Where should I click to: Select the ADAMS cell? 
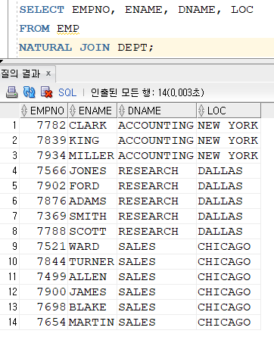[92, 201]
